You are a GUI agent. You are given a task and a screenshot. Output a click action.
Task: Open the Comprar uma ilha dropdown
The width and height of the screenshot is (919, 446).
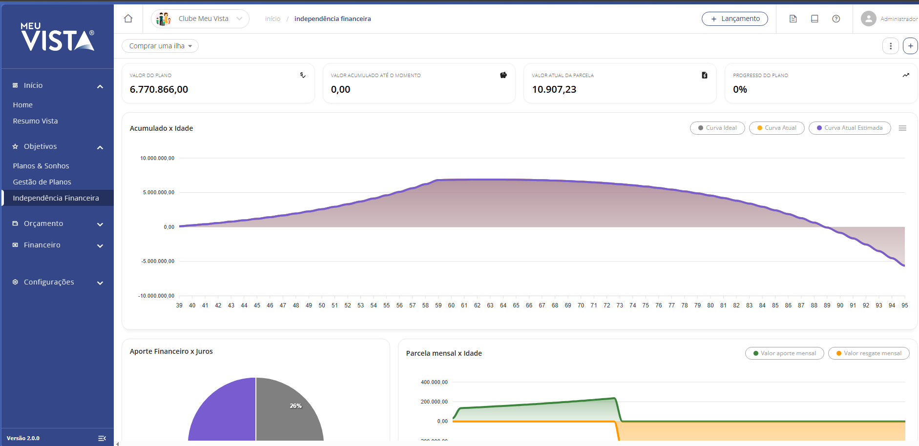[160, 46]
